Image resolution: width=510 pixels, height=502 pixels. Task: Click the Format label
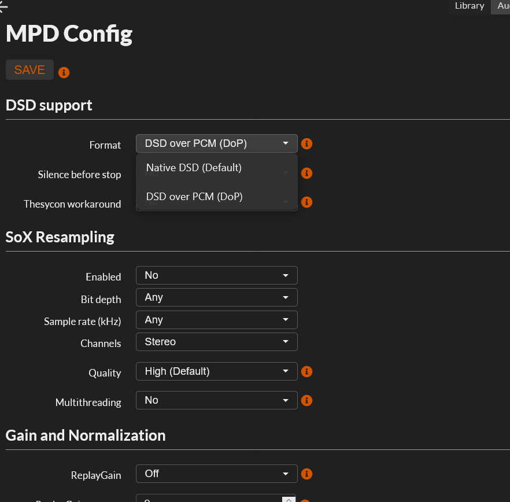105,145
